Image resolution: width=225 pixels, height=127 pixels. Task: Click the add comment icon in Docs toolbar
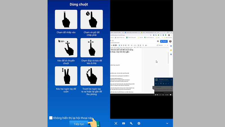coord(114,45)
